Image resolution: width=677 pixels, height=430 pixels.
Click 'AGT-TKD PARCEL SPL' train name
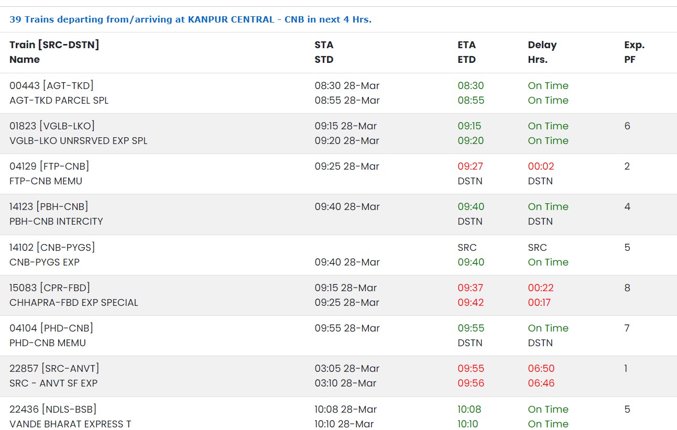(x=59, y=101)
